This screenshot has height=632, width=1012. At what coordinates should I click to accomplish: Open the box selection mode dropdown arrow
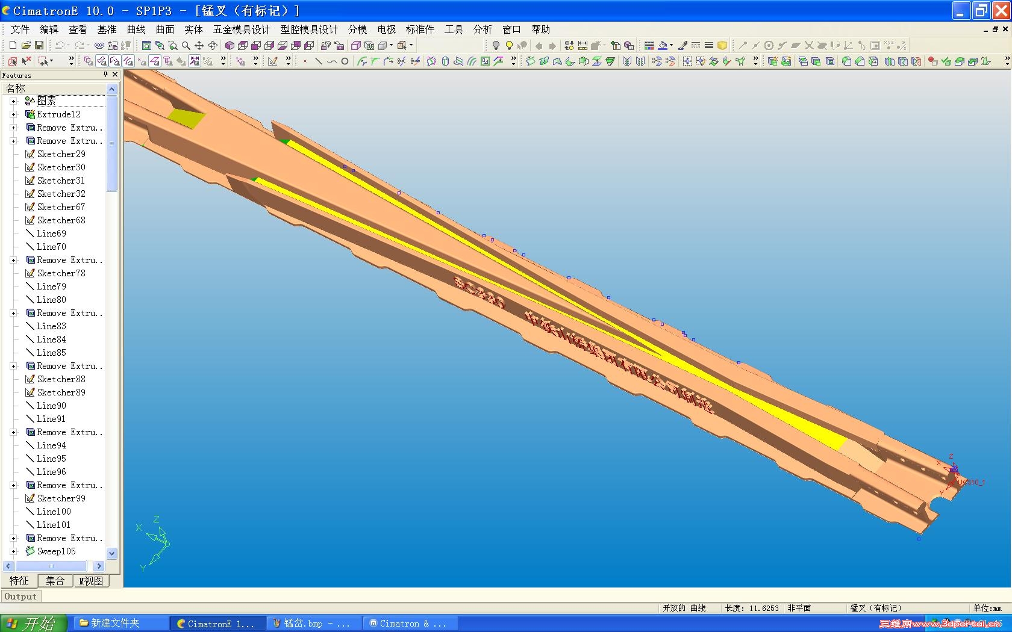[x=51, y=61]
